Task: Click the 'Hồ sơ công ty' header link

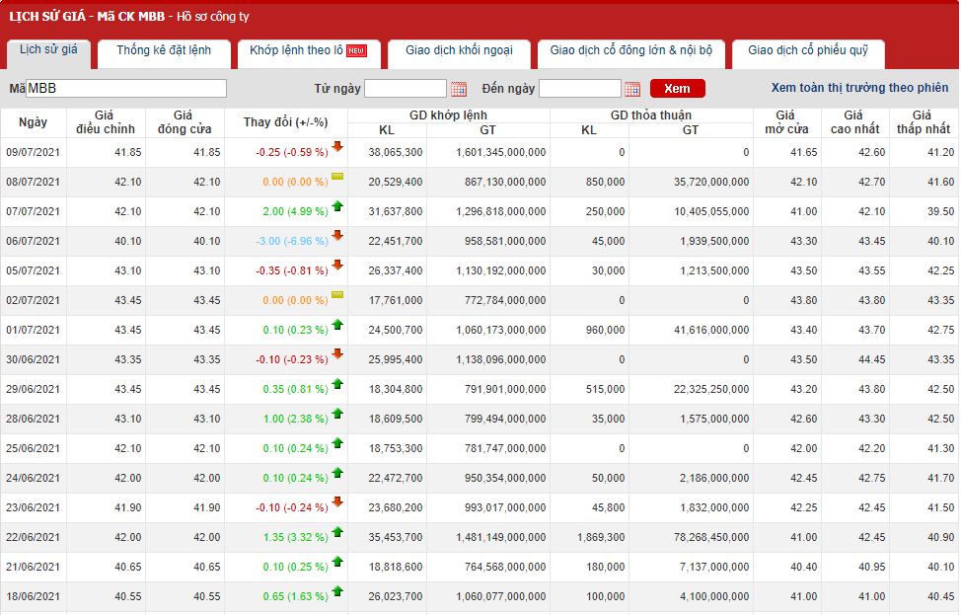Action: coord(212,17)
